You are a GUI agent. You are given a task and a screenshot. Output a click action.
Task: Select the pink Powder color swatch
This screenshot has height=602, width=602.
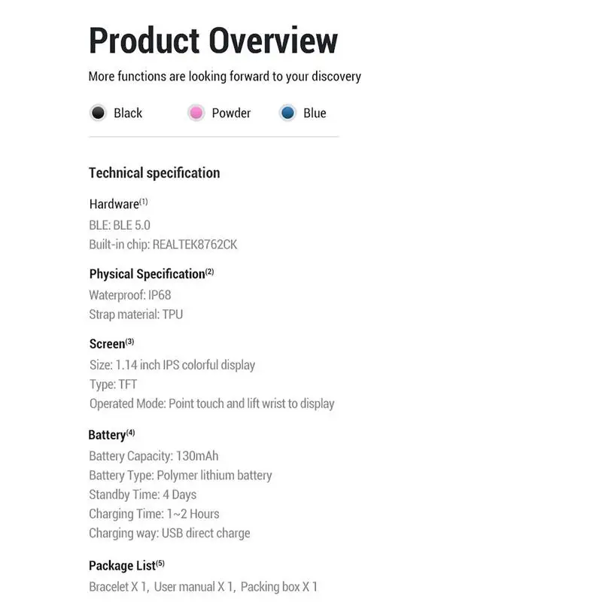(x=196, y=113)
